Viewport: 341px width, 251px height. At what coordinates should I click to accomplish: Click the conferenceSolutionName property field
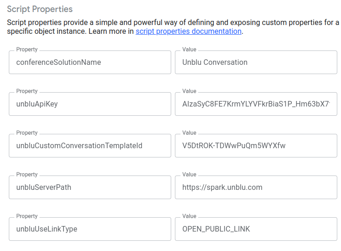(90, 63)
